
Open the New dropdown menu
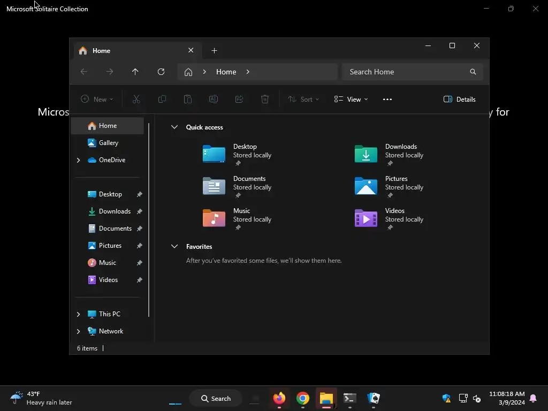(x=97, y=99)
